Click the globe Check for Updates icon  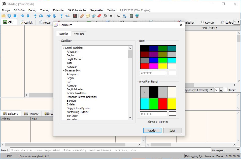[137, 16]
